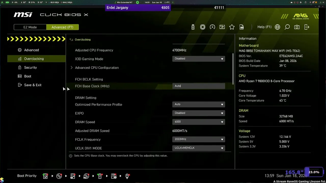Click the search magnifier icon

coord(287,27)
